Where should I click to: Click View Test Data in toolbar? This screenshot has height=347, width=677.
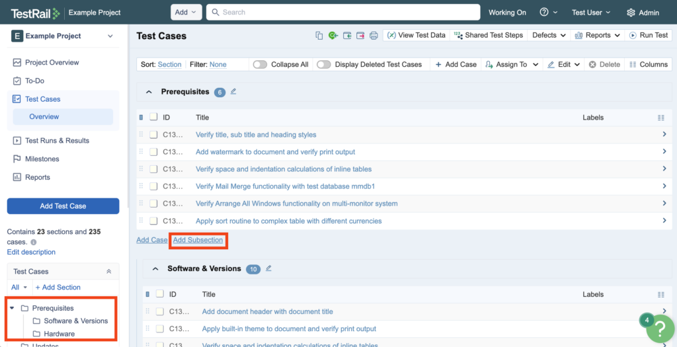pos(416,36)
